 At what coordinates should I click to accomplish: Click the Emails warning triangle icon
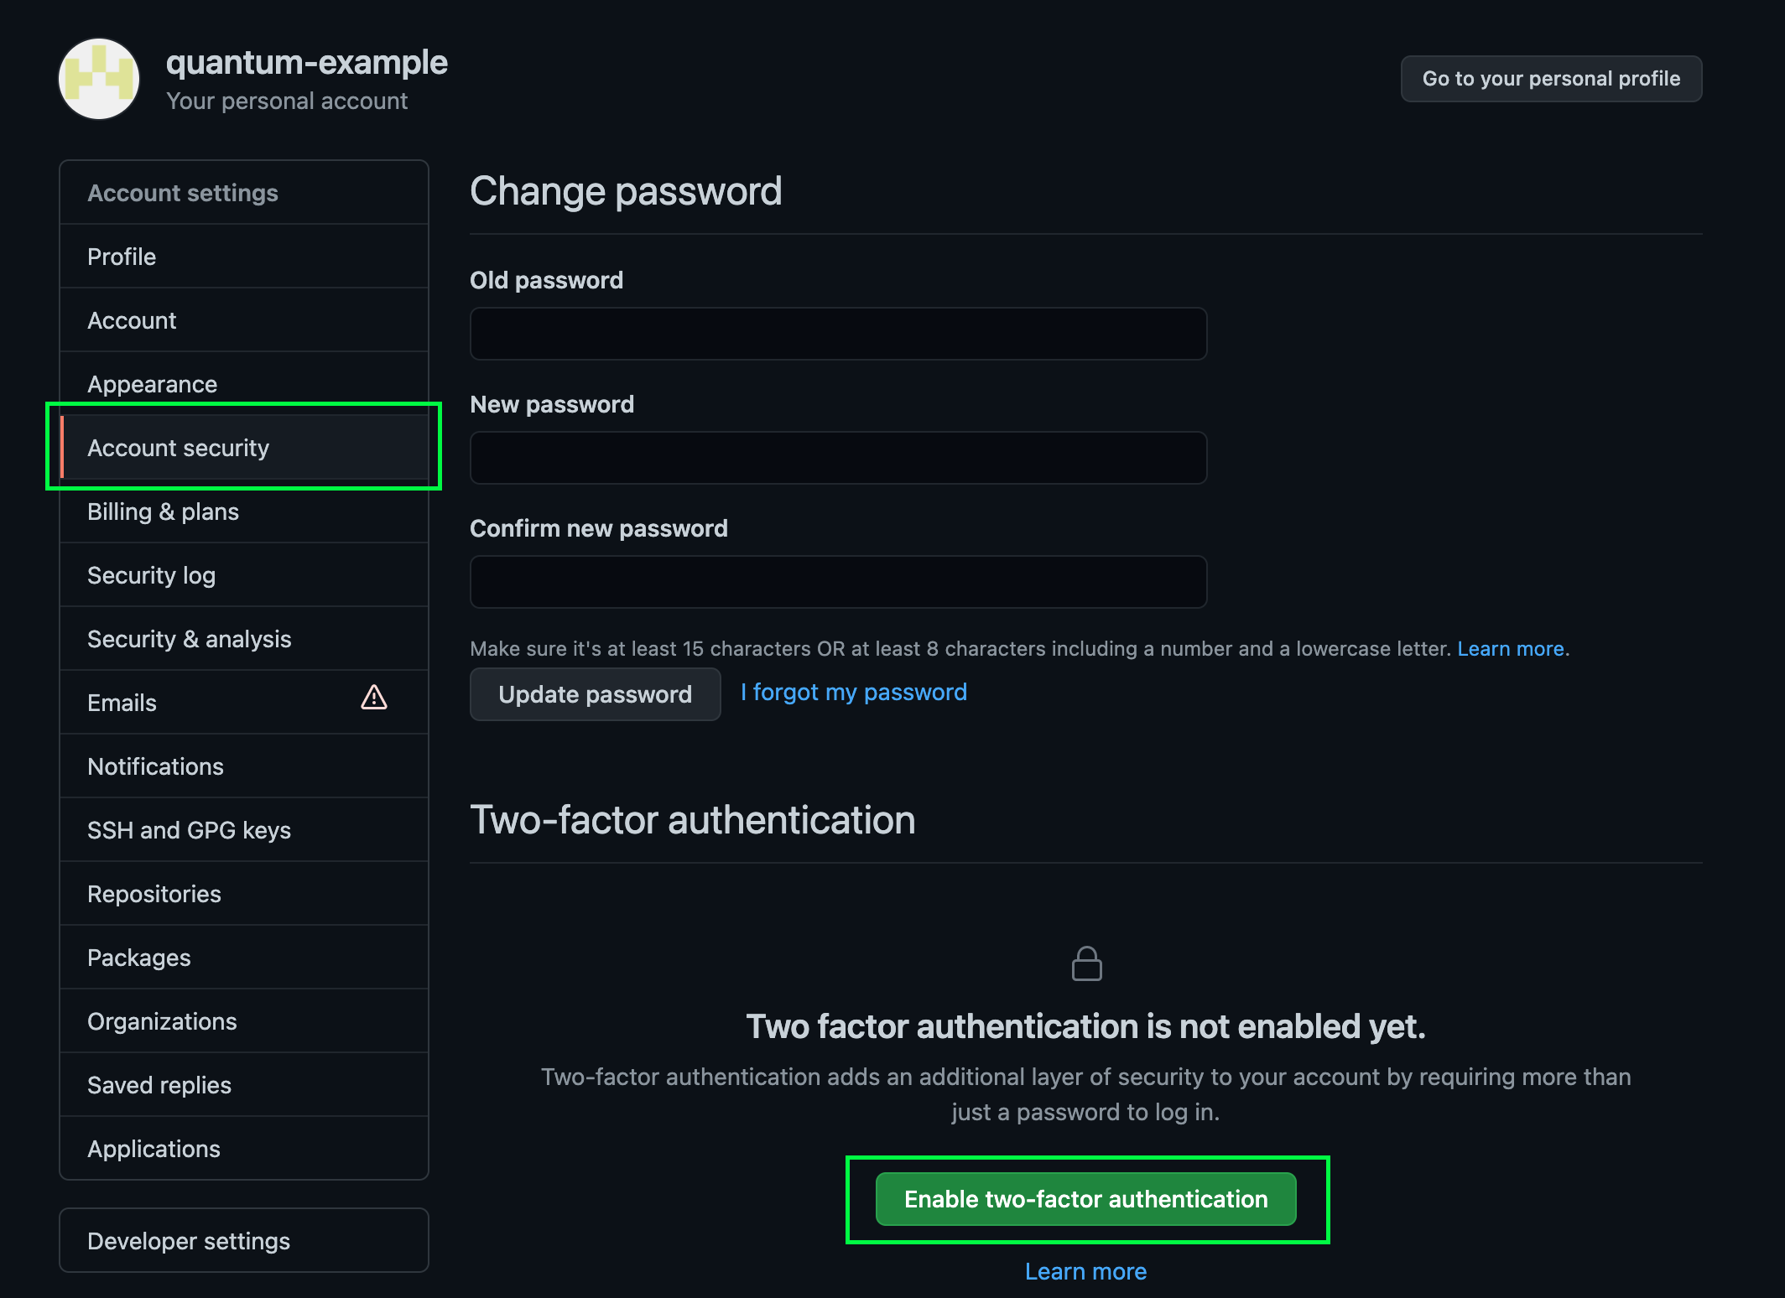[373, 698]
